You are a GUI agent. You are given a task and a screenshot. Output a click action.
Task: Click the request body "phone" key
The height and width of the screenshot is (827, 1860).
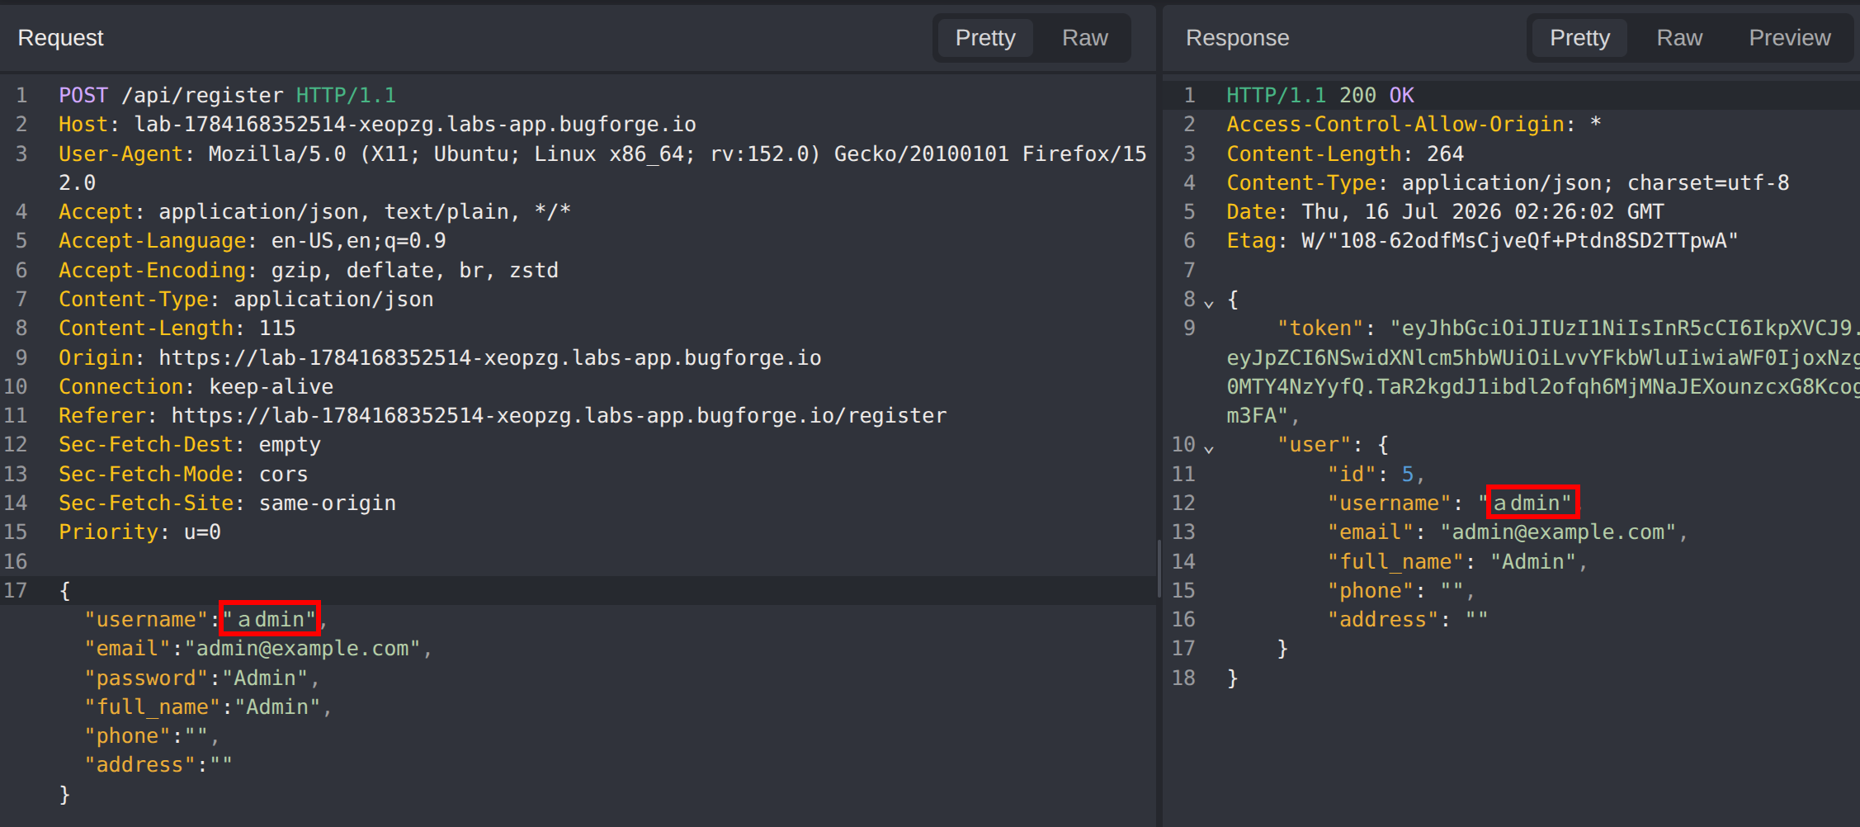coord(128,735)
